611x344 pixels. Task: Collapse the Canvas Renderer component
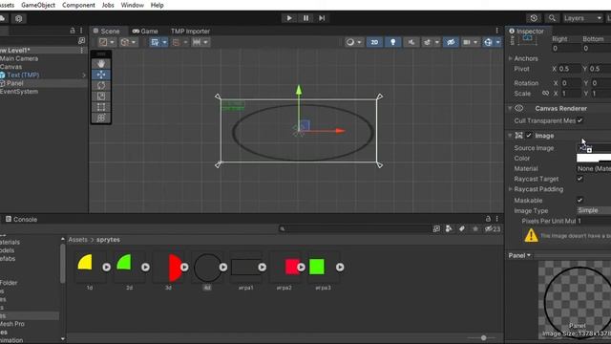[x=510, y=108]
